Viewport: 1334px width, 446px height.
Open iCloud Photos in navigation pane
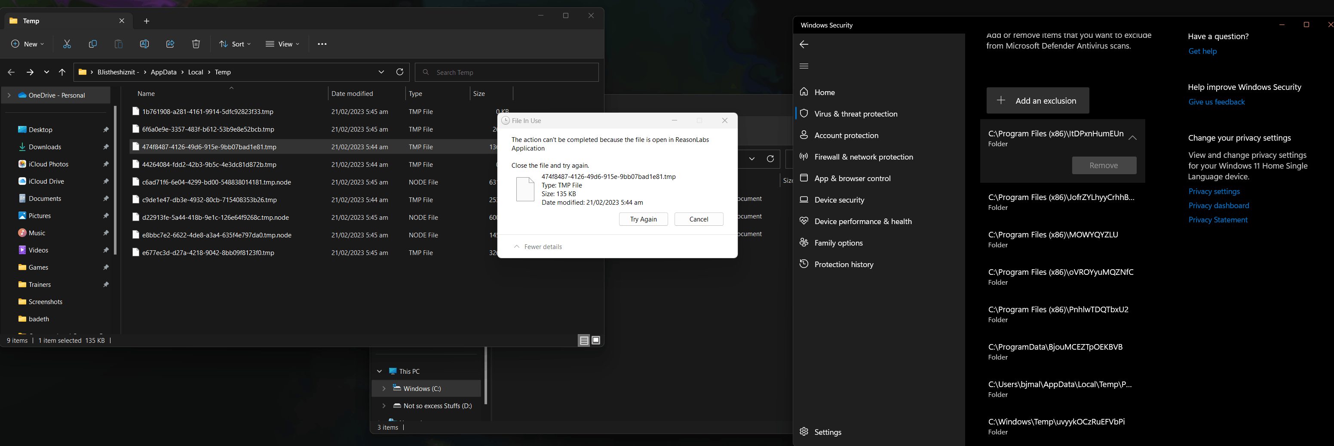48,164
